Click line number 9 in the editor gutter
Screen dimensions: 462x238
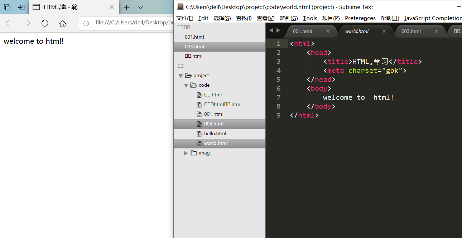pos(279,115)
